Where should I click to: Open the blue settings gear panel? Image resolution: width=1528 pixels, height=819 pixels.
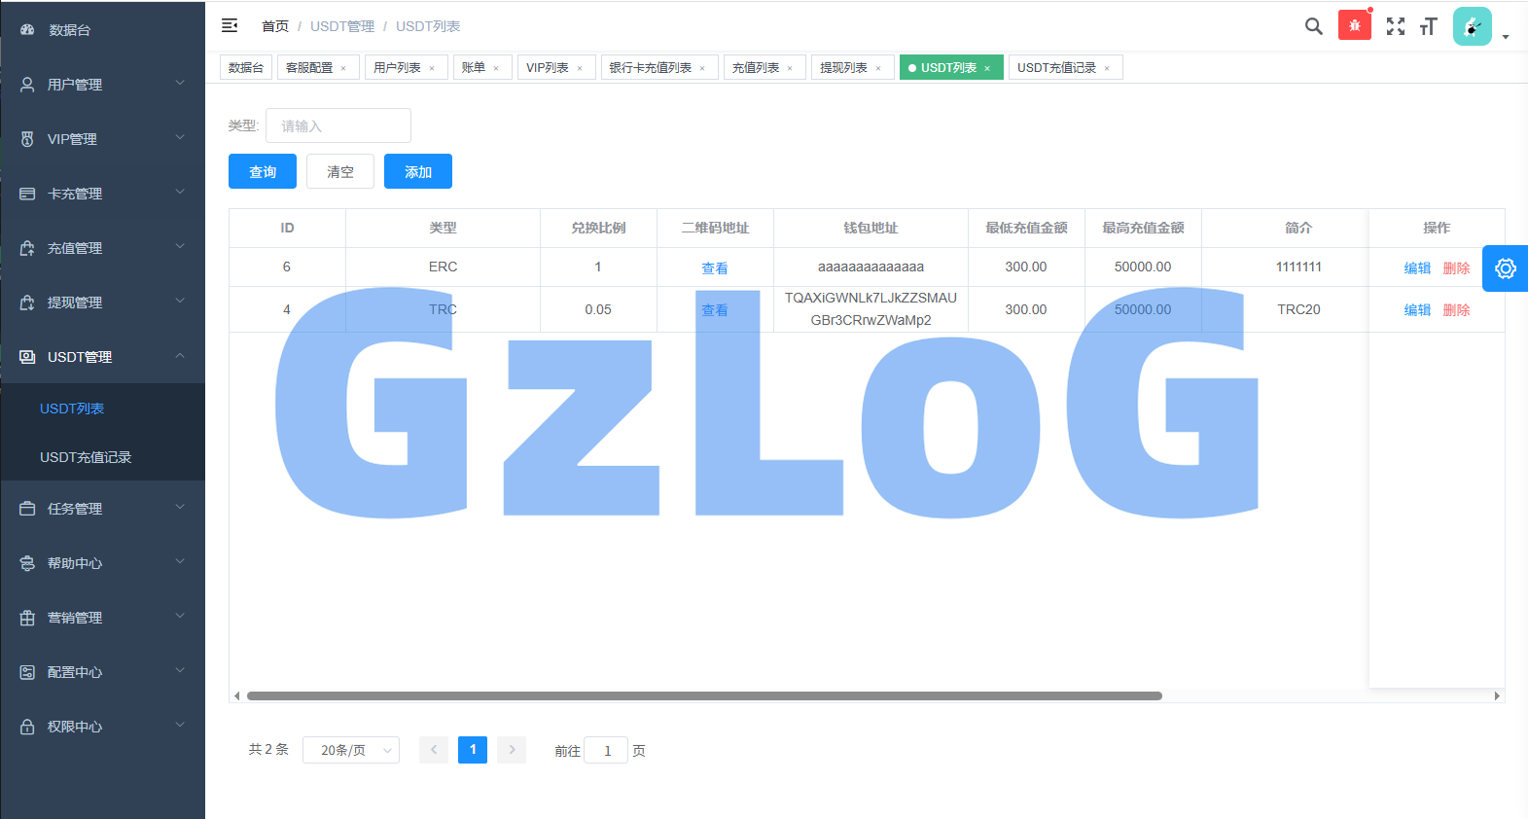1505,268
